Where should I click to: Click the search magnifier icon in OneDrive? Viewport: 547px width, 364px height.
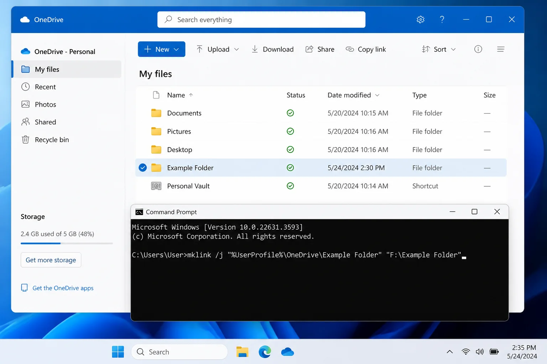[x=168, y=19]
